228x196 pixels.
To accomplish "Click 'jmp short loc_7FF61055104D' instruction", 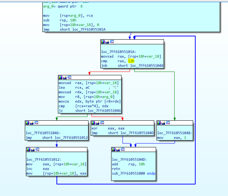I will (x=122, y=133).
